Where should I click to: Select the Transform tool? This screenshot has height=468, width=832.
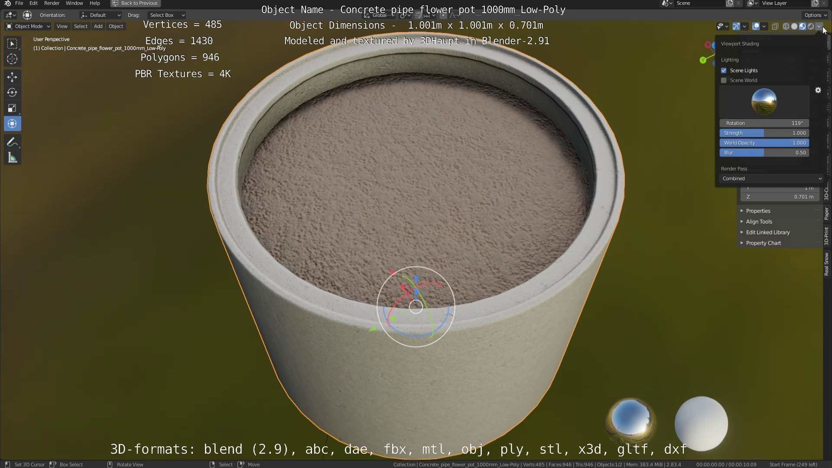pos(12,124)
